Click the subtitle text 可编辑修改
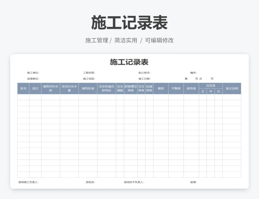The height and width of the screenshot is (199, 259). (159, 40)
